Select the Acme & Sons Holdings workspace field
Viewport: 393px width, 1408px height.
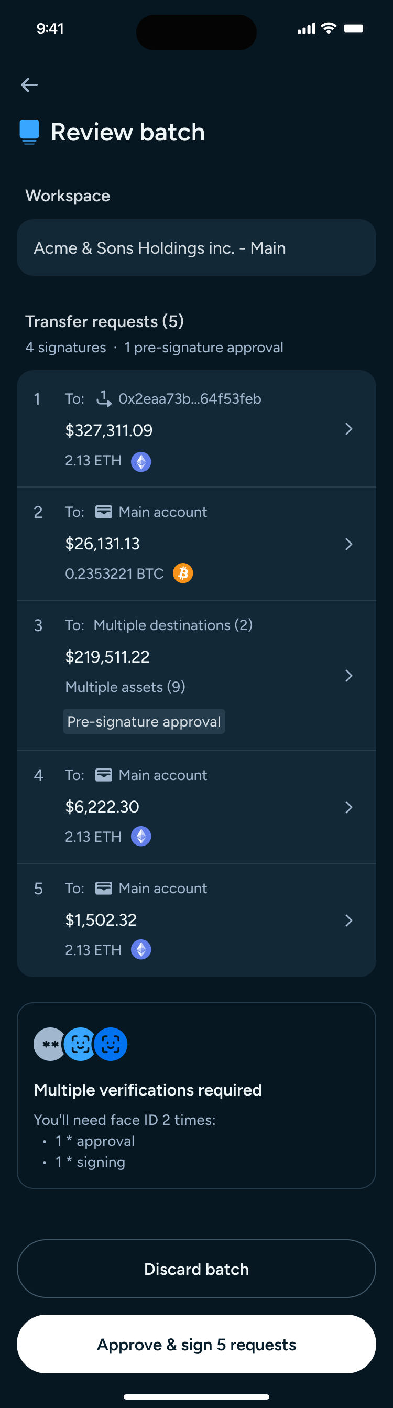coord(196,247)
